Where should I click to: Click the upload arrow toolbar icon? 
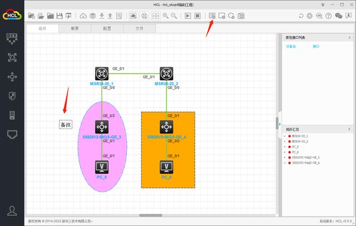coord(110,16)
